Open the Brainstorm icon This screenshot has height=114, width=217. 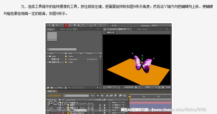[x=120, y=96]
